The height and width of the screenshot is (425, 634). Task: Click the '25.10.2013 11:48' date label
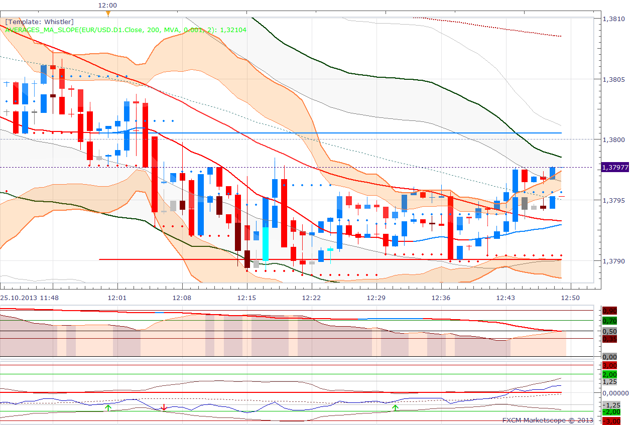click(x=30, y=298)
